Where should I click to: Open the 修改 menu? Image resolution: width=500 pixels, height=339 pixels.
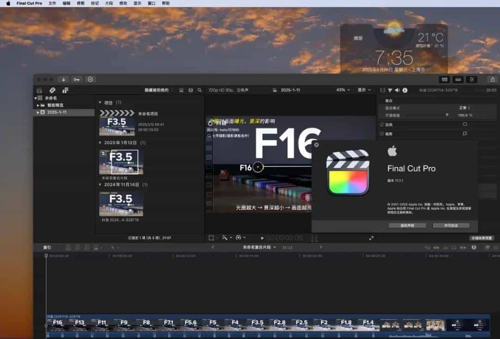(x=123, y=3)
